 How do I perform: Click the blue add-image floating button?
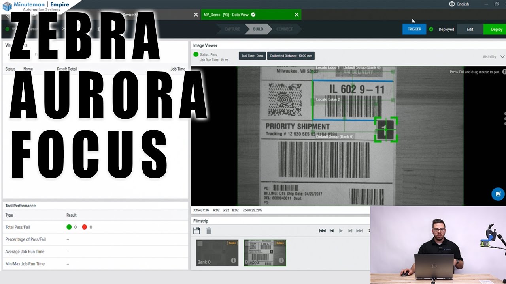coord(498,194)
